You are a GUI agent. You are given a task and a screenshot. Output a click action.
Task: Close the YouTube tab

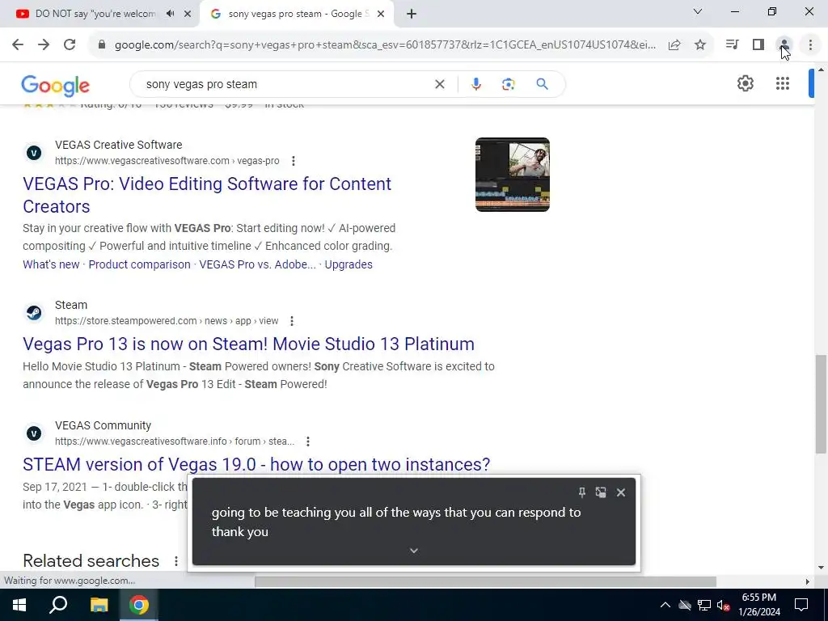(188, 14)
